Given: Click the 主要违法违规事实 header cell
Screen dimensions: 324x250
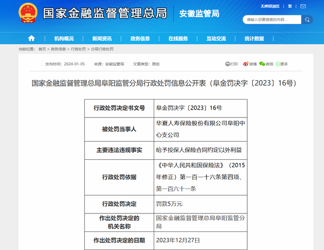Looking at the screenshot, I should coord(119,150).
